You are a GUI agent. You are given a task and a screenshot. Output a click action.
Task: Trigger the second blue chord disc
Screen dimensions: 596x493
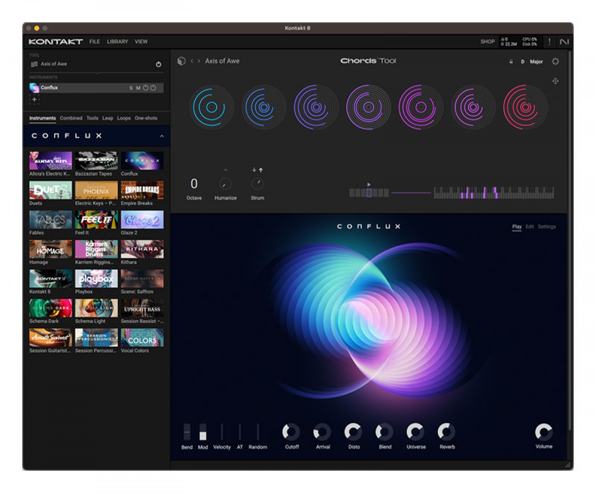click(264, 107)
